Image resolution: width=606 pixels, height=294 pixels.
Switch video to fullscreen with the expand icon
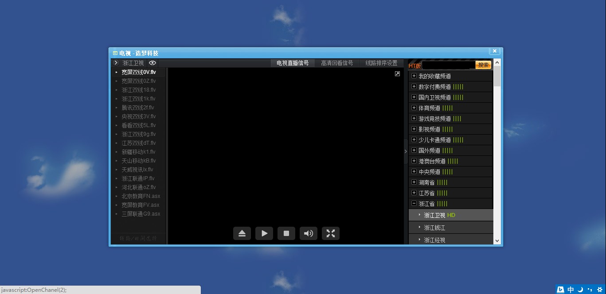(x=331, y=233)
